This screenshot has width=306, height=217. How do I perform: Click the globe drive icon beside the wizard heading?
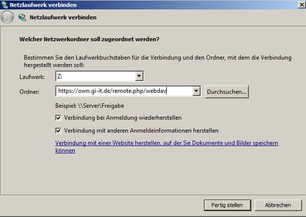point(22,17)
